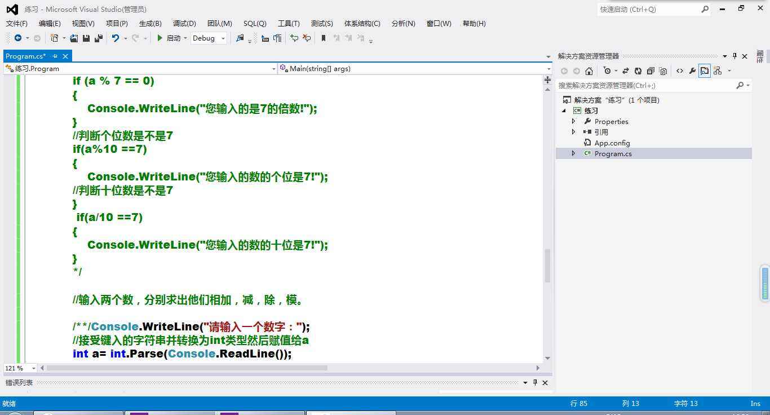Image resolution: width=770 pixels, height=415 pixels.
Task: Click the 错误列表 panel title
Action: click(19, 382)
